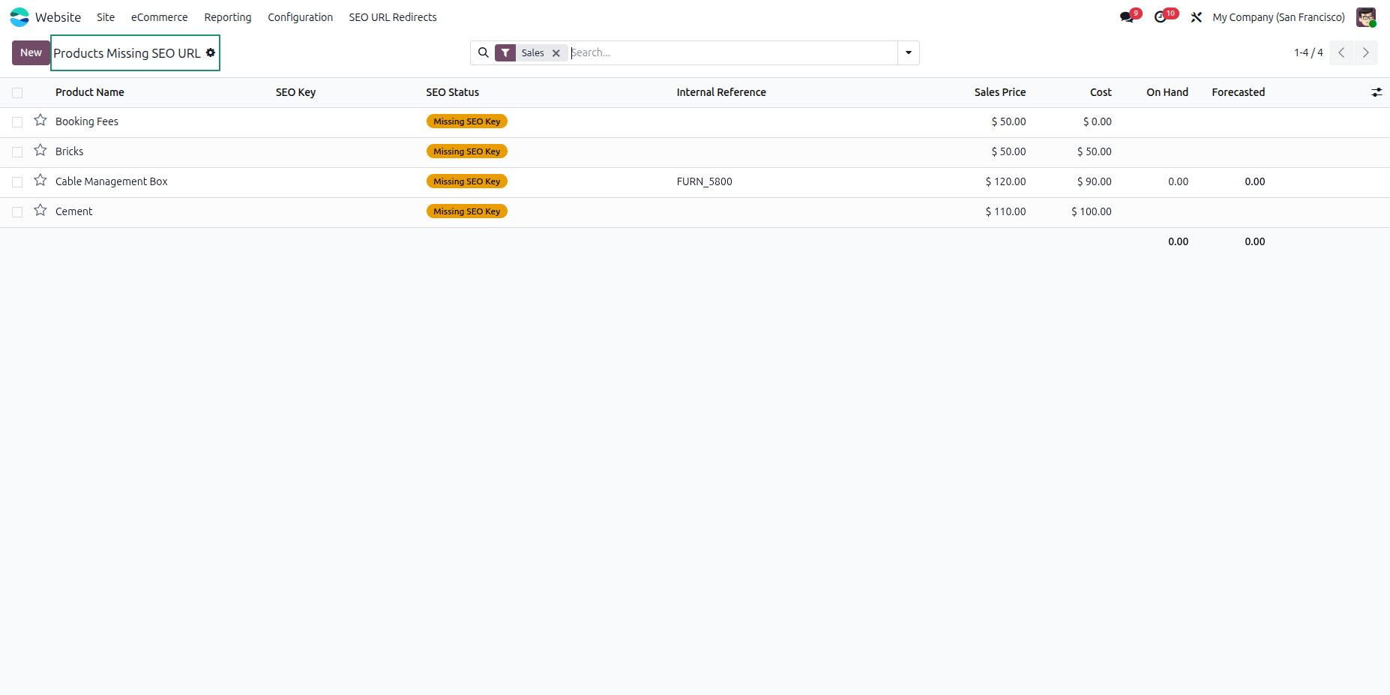Click the $ 110.00 sales price for Cement
This screenshot has width=1390, height=695.
(x=1005, y=211)
